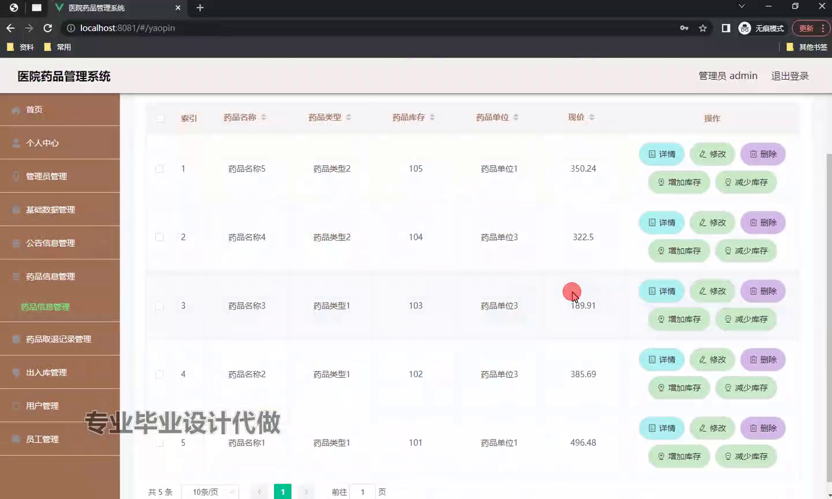Open the 首页 sidebar menu item
The width and height of the screenshot is (832, 499).
[60, 110]
